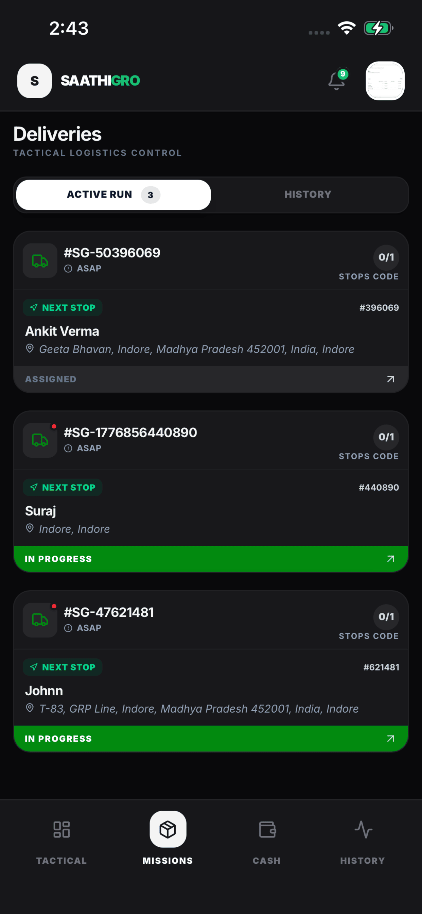Viewport: 422px width, 914px height.
Task: Open the Ankit Verma delivery stop
Action: [62, 331]
